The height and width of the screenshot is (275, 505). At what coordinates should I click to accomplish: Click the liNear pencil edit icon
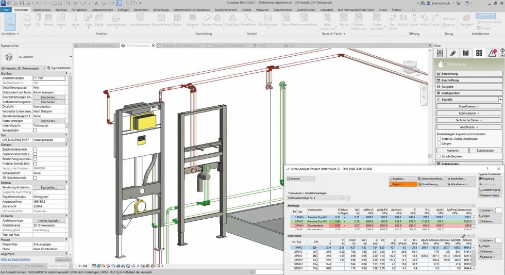453,53
